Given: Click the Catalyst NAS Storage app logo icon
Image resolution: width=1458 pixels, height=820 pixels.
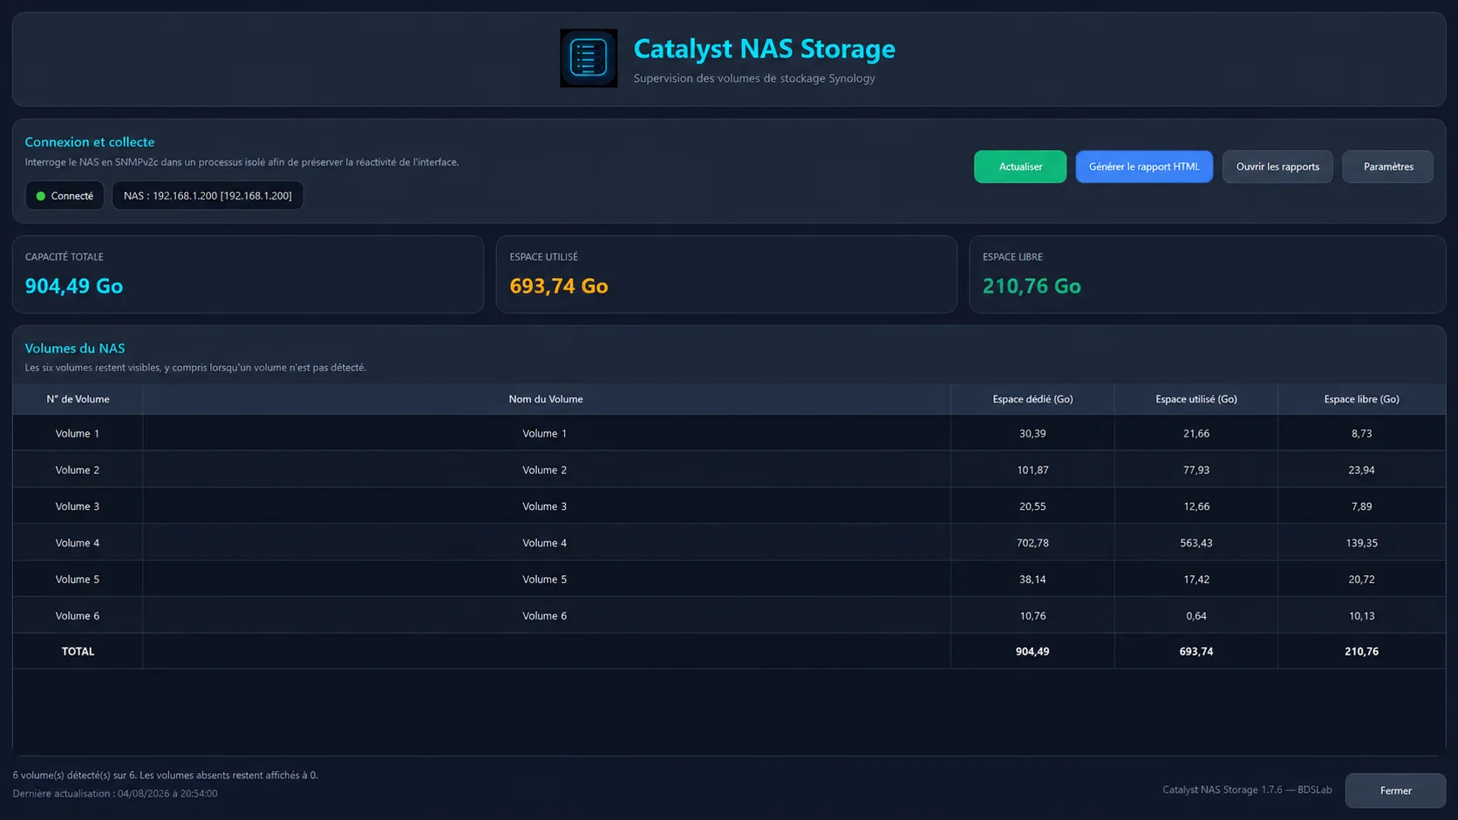Looking at the screenshot, I should coord(589,58).
